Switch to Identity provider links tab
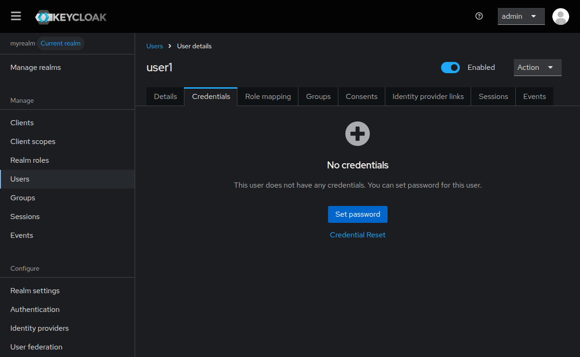This screenshot has width=580, height=357. coord(428,97)
